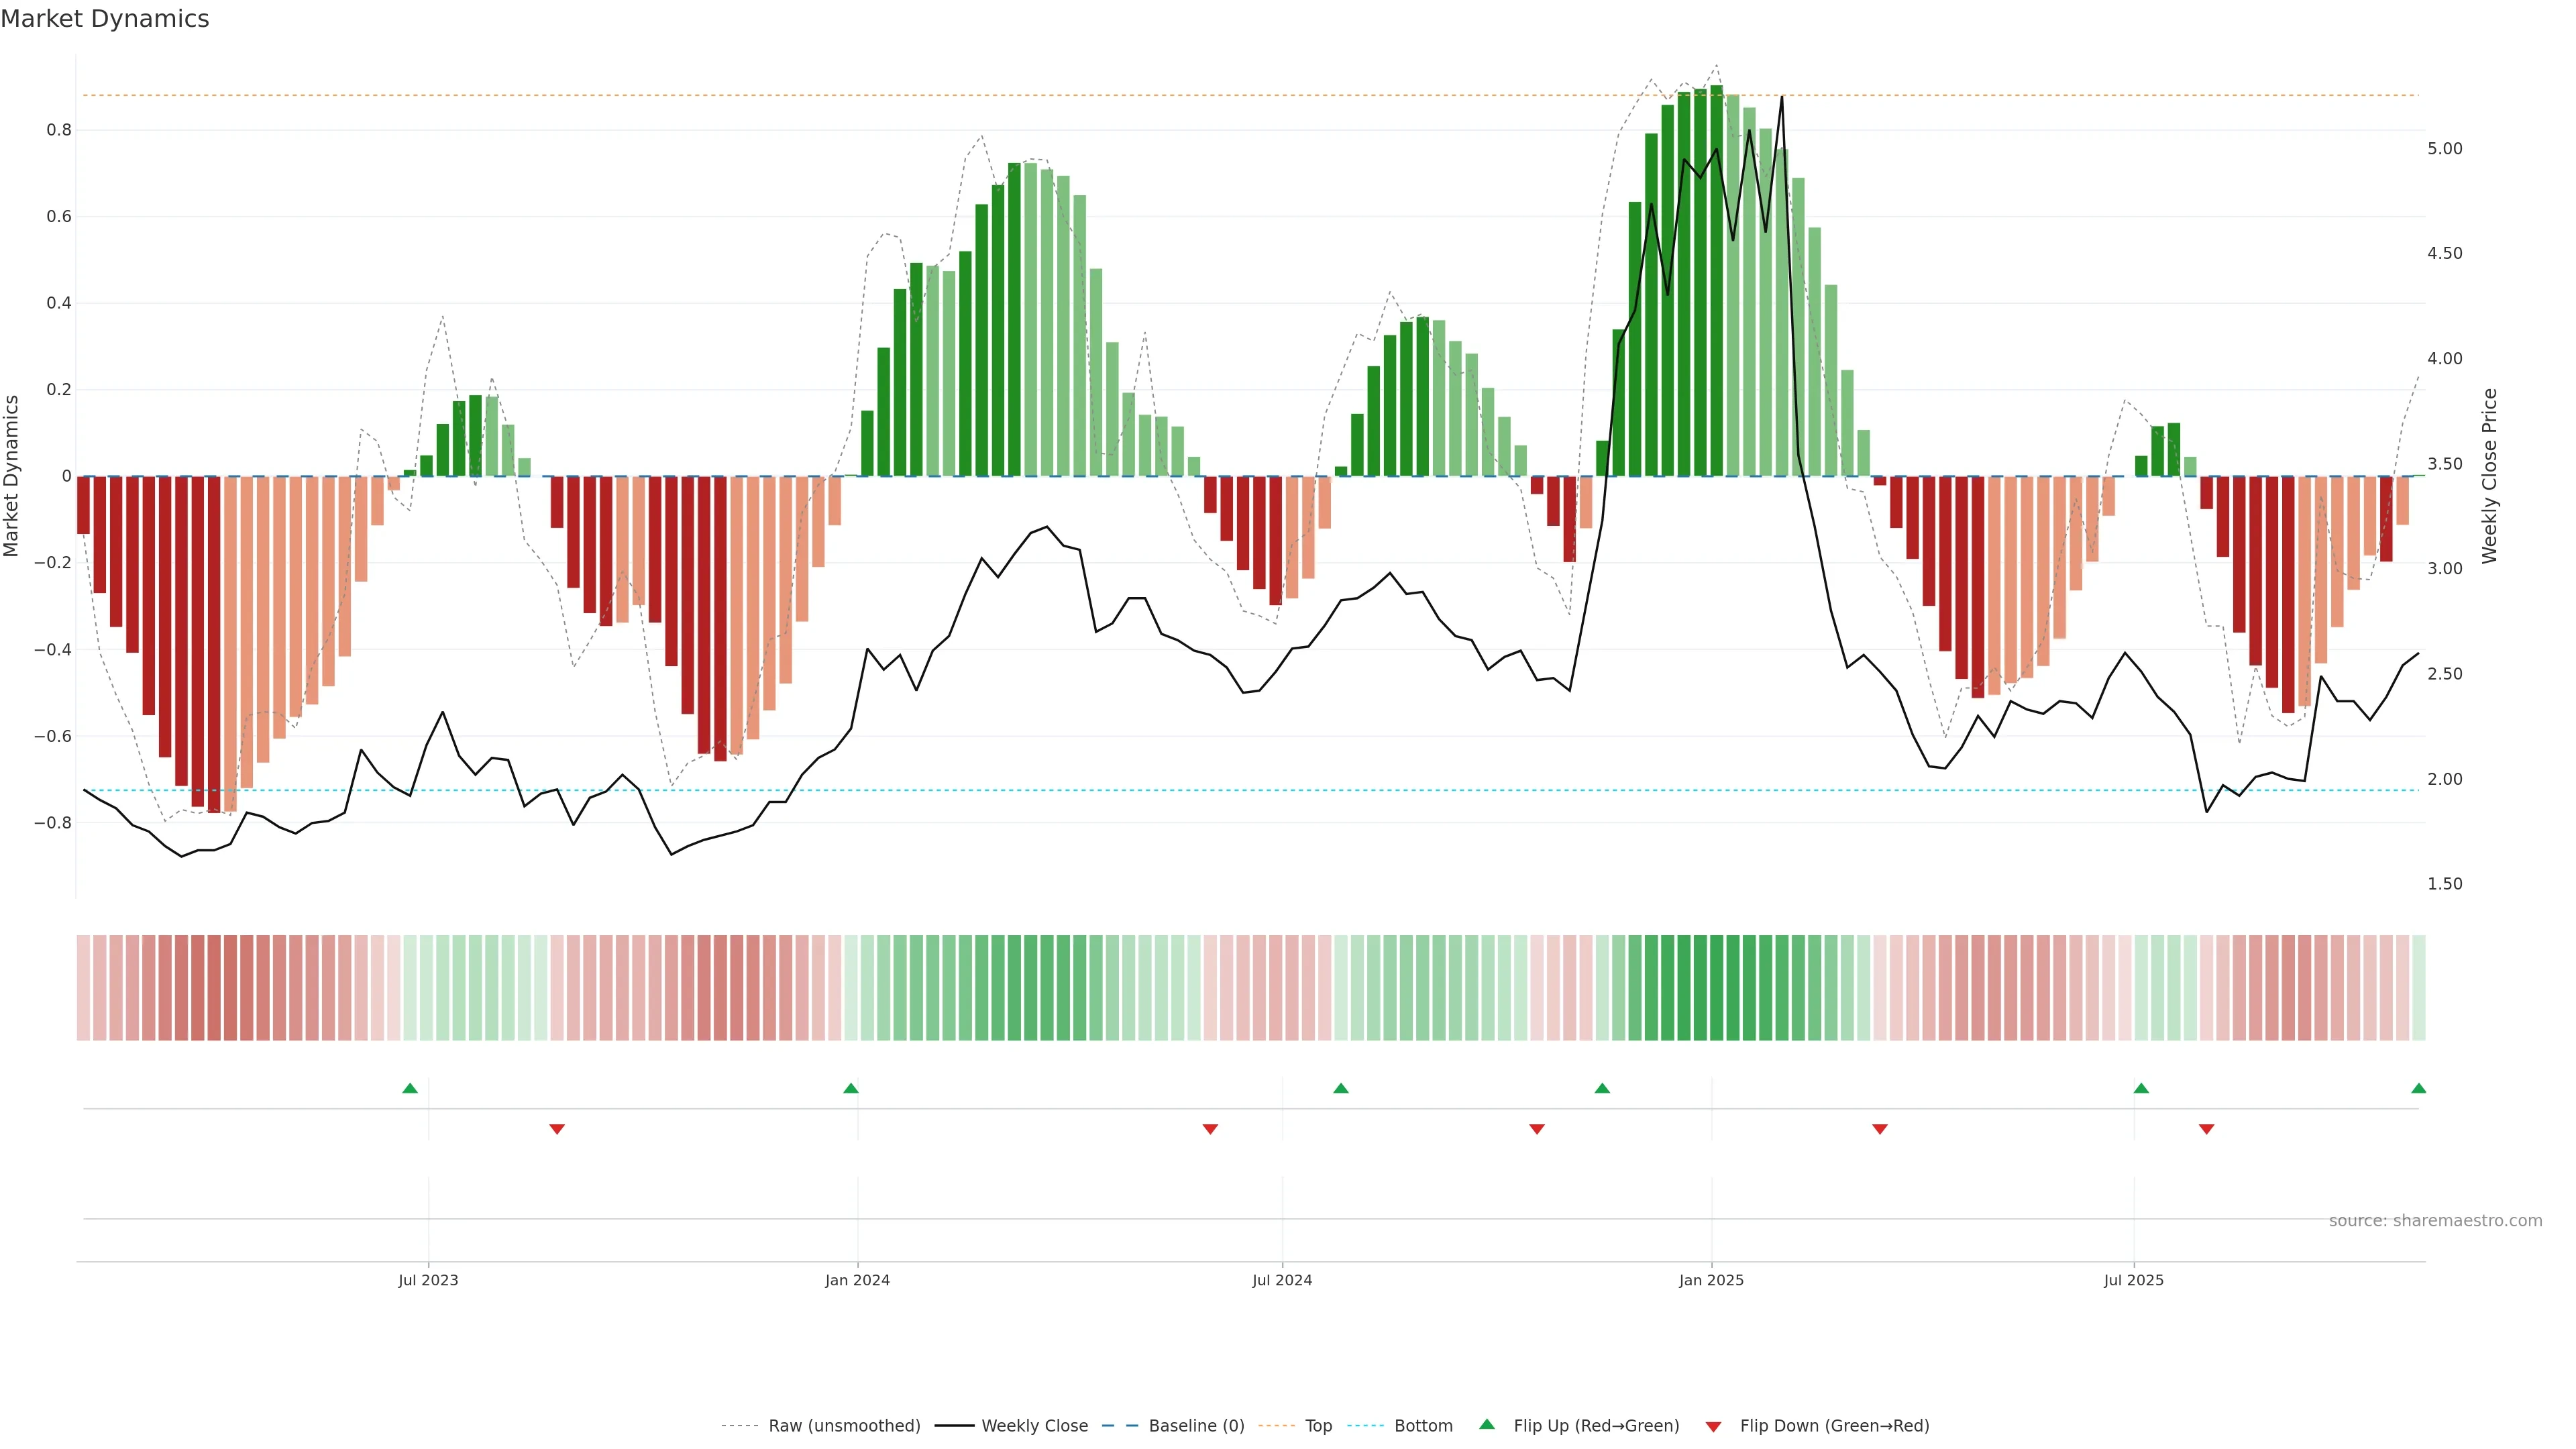2576x1449 pixels.
Task: Click the red flip-down triangle between Jul 2023 and Jan 2024
Action: pos(557,1129)
